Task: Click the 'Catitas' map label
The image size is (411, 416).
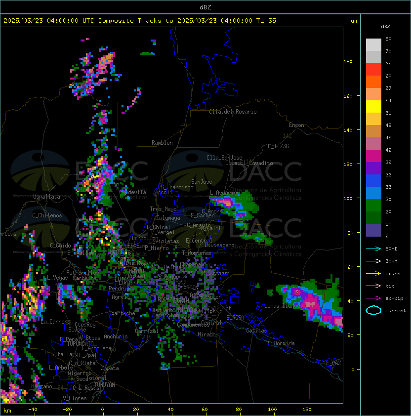Action: (256, 331)
